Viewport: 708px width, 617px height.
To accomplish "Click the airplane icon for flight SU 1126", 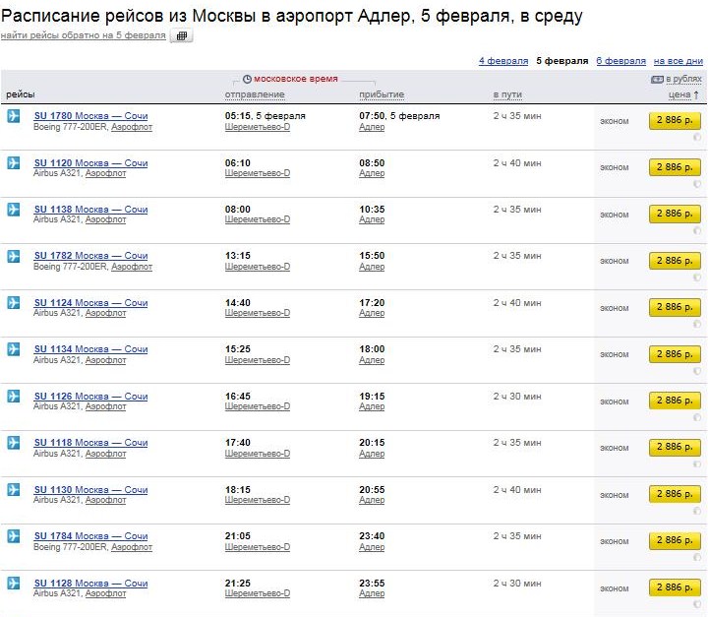I will pyautogui.click(x=14, y=397).
